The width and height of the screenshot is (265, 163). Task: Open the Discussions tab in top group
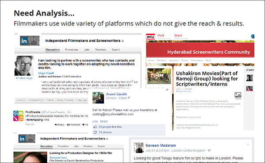click(53, 49)
